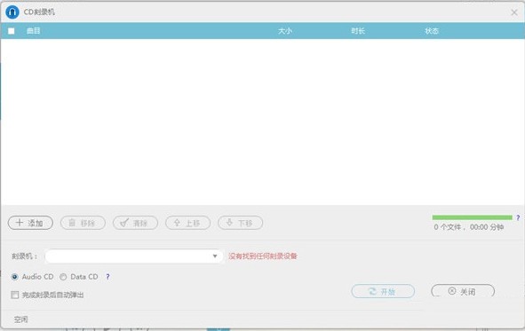525x331 pixels.
Task: Click the 空闲 status bar text
Action: point(20,319)
